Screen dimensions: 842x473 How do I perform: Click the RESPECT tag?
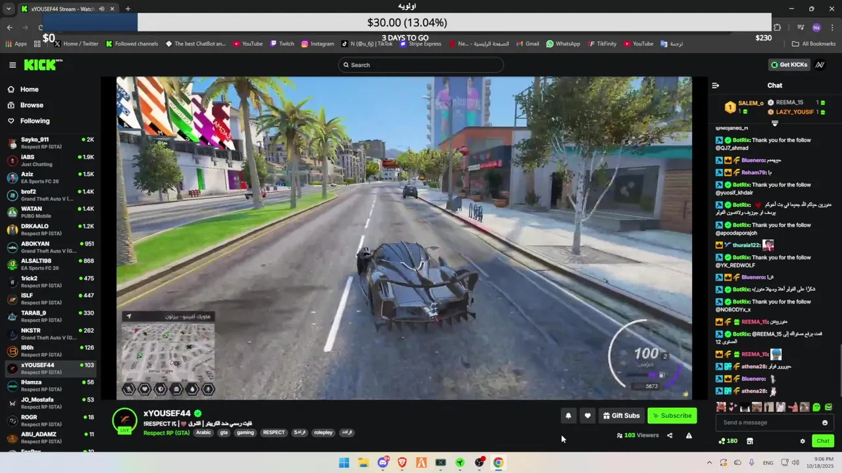[x=274, y=432]
